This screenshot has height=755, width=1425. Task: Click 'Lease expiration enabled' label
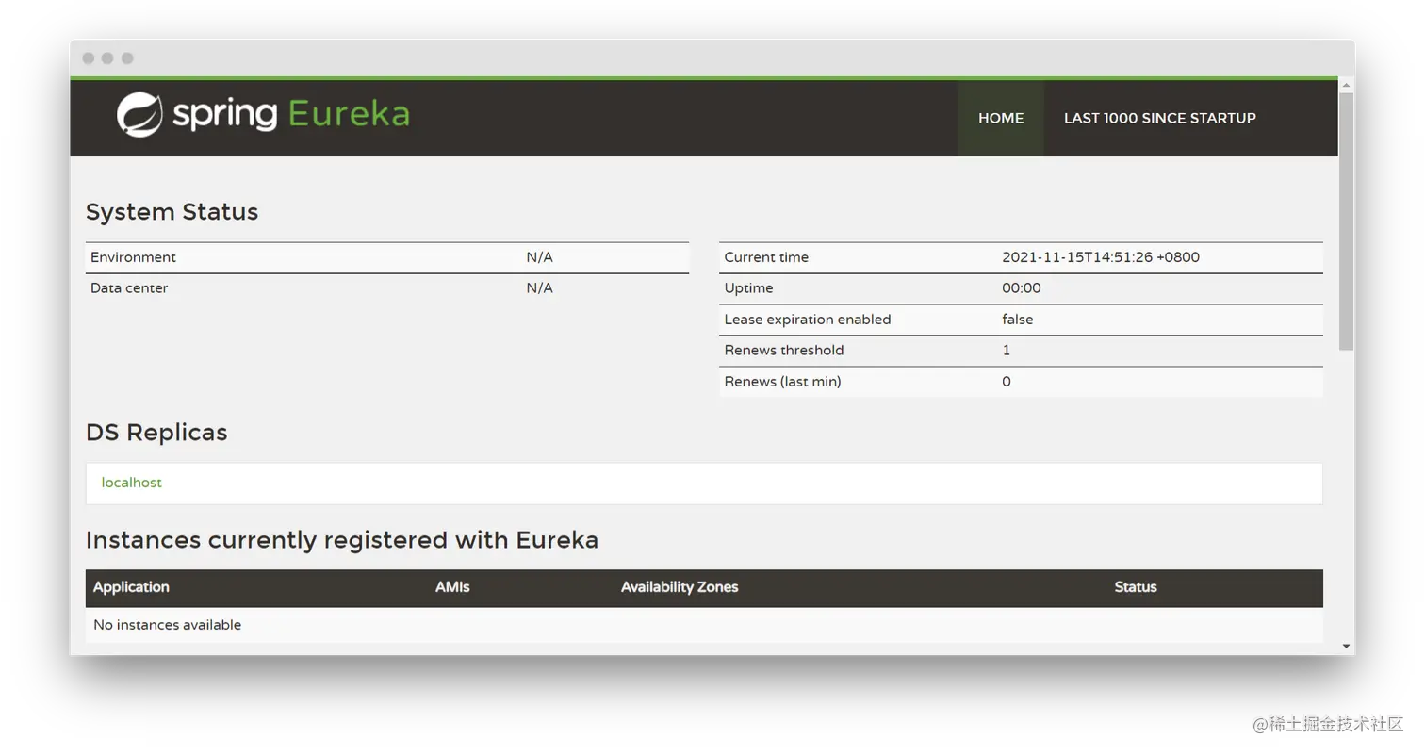[808, 320]
